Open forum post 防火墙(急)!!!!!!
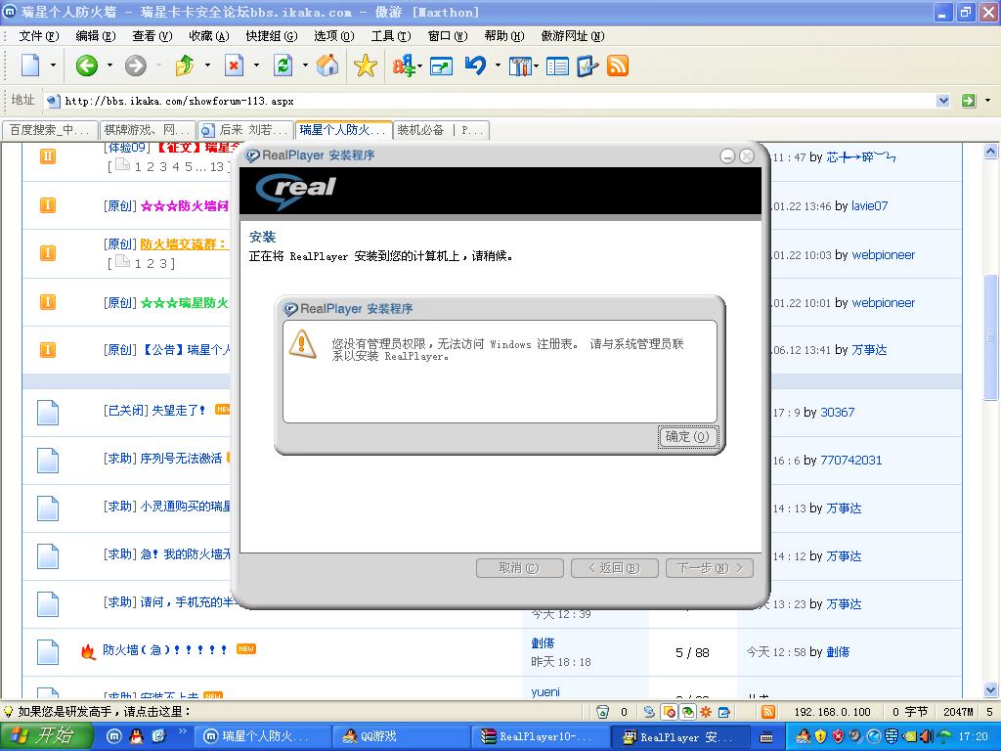Viewport: 1001px width, 751px height. coord(164,650)
